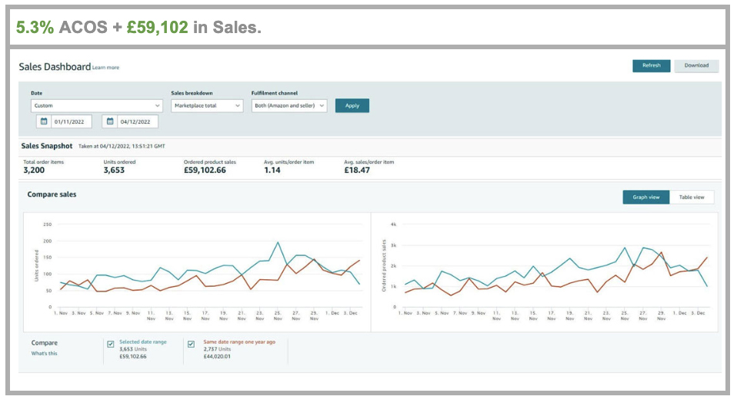Switch to Table view tab
The width and height of the screenshot is (737, 403).
pyautogui.click(x=692, y=197)
